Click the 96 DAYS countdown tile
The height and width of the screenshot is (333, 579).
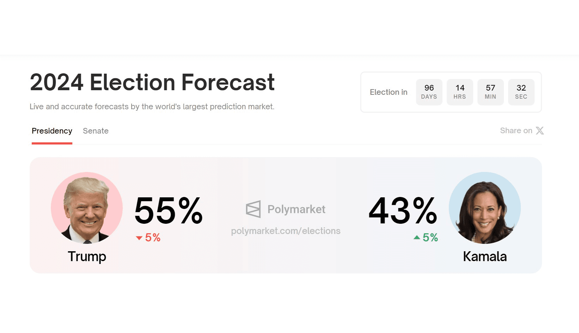tap(429, 92)
